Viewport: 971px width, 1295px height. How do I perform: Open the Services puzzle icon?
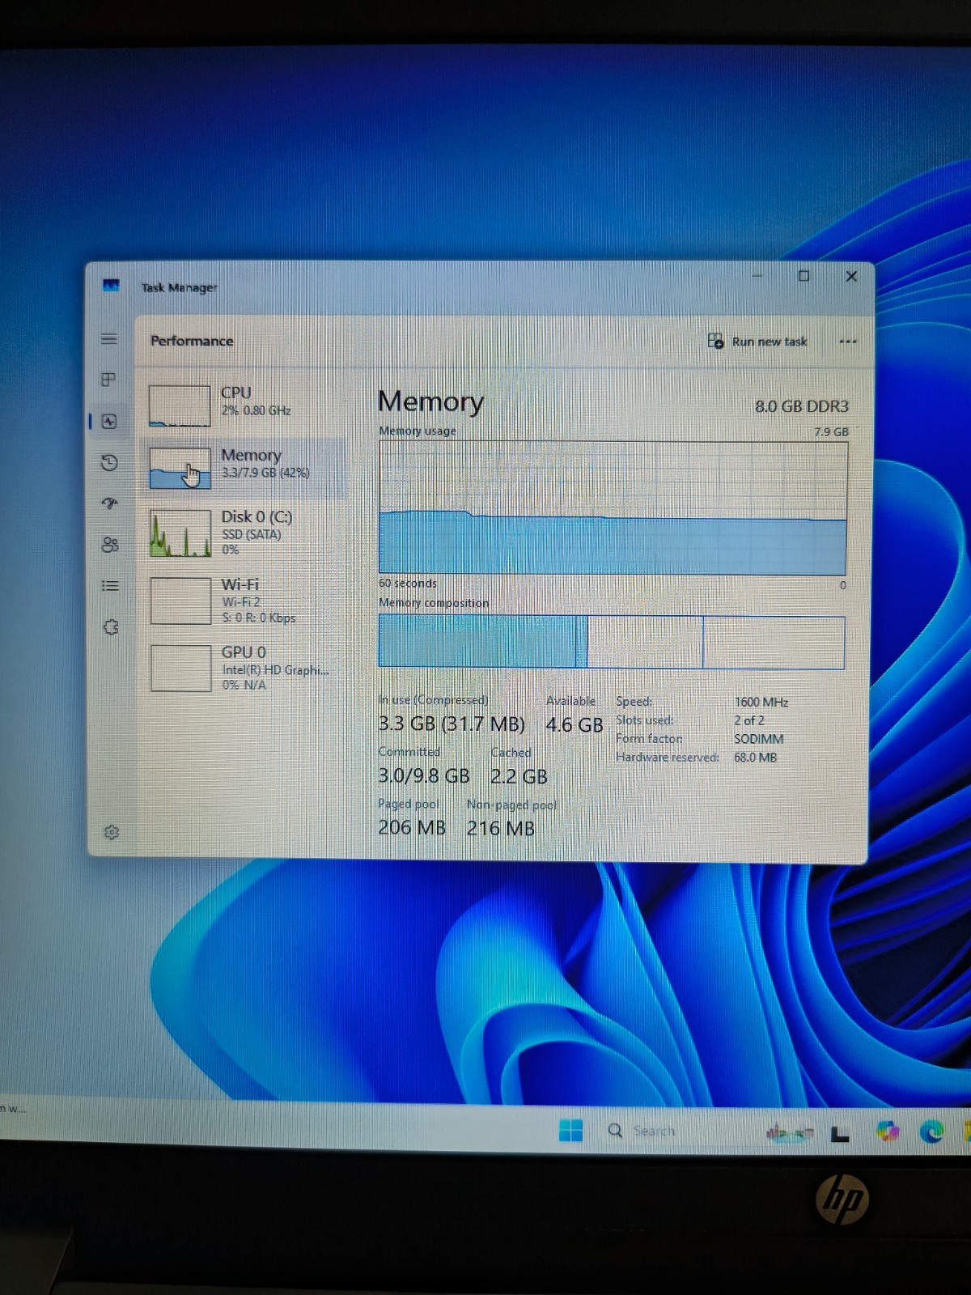point(112,627)
